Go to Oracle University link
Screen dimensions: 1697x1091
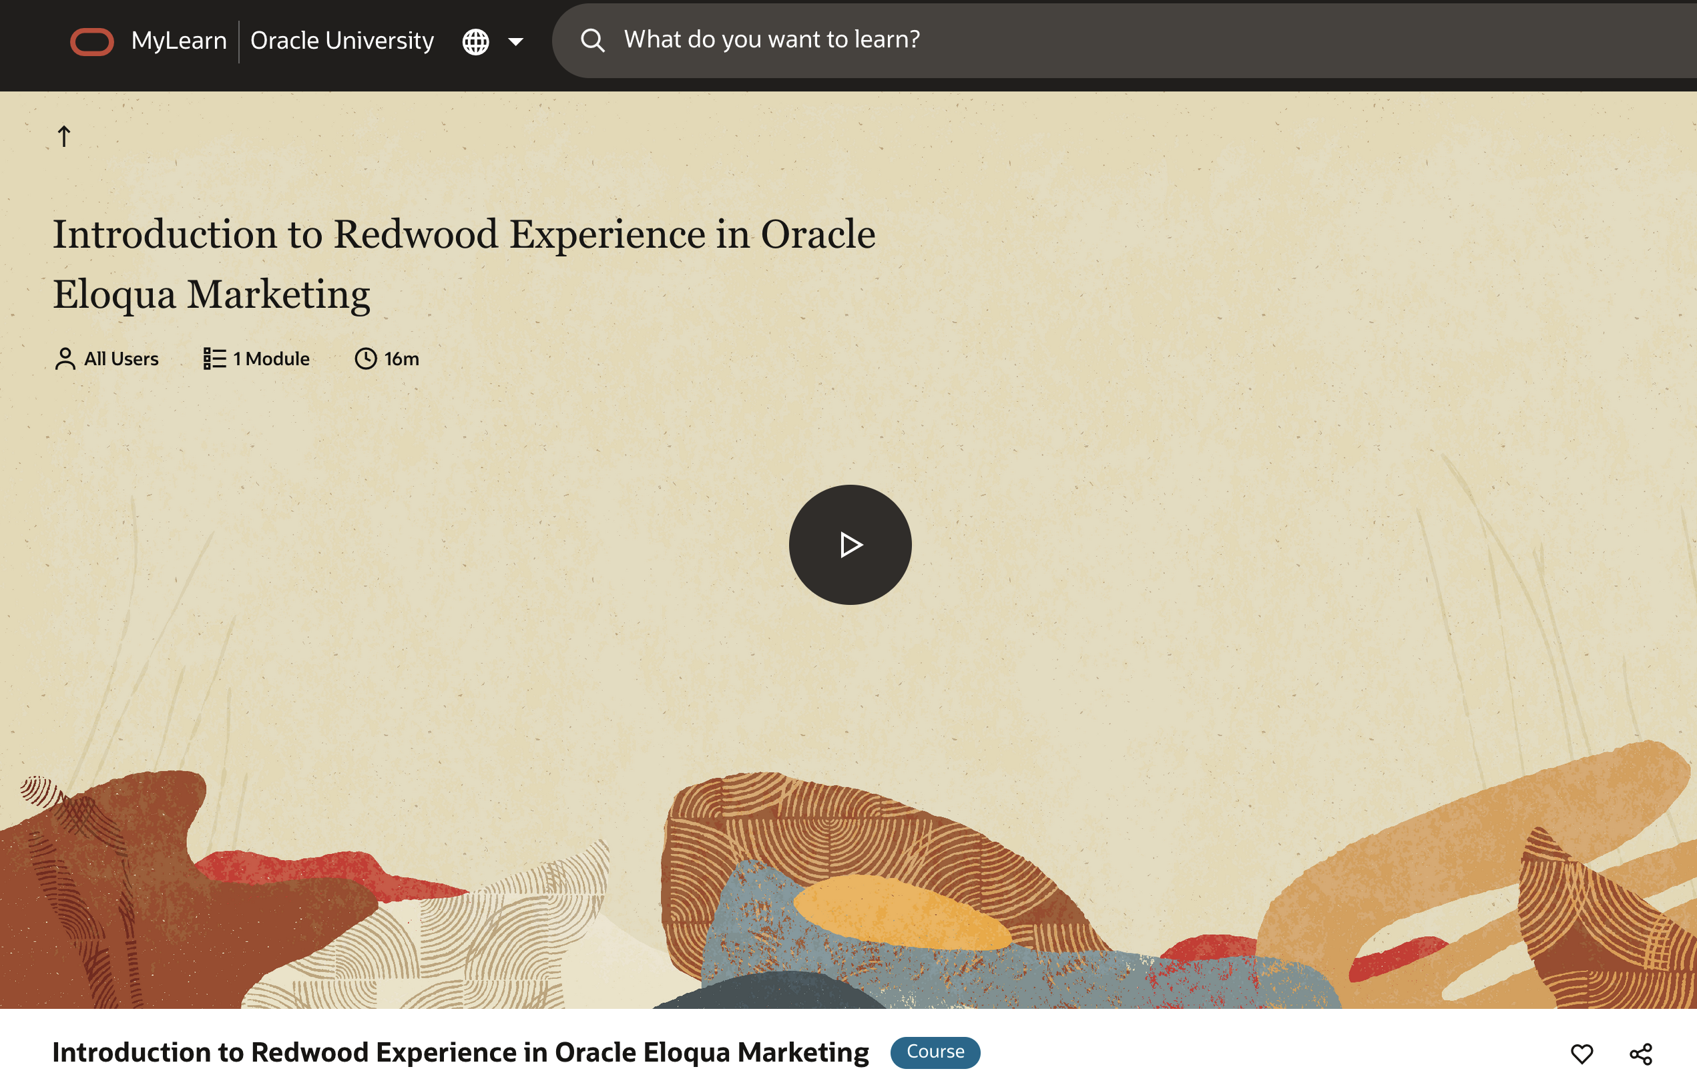coord(342,41)
